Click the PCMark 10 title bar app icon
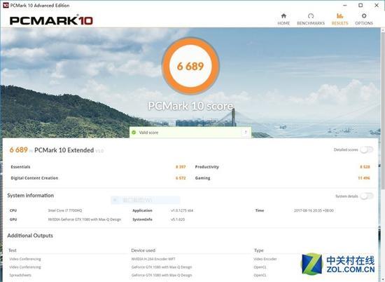Image resolution: width=385 pixels, height=282 pixels. tap(6, 5)
